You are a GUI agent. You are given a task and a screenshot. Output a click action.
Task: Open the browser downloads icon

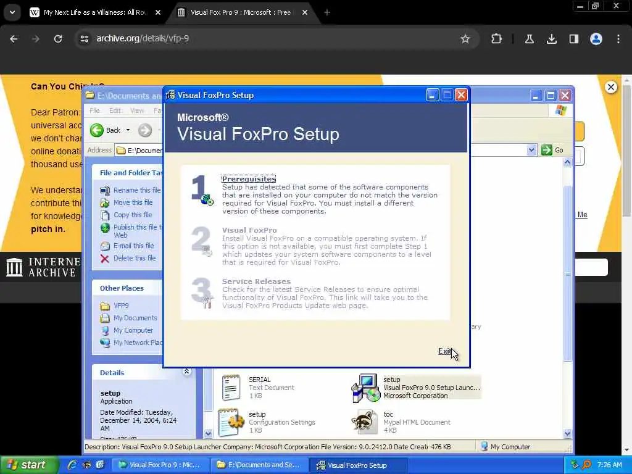pos(551,39)
